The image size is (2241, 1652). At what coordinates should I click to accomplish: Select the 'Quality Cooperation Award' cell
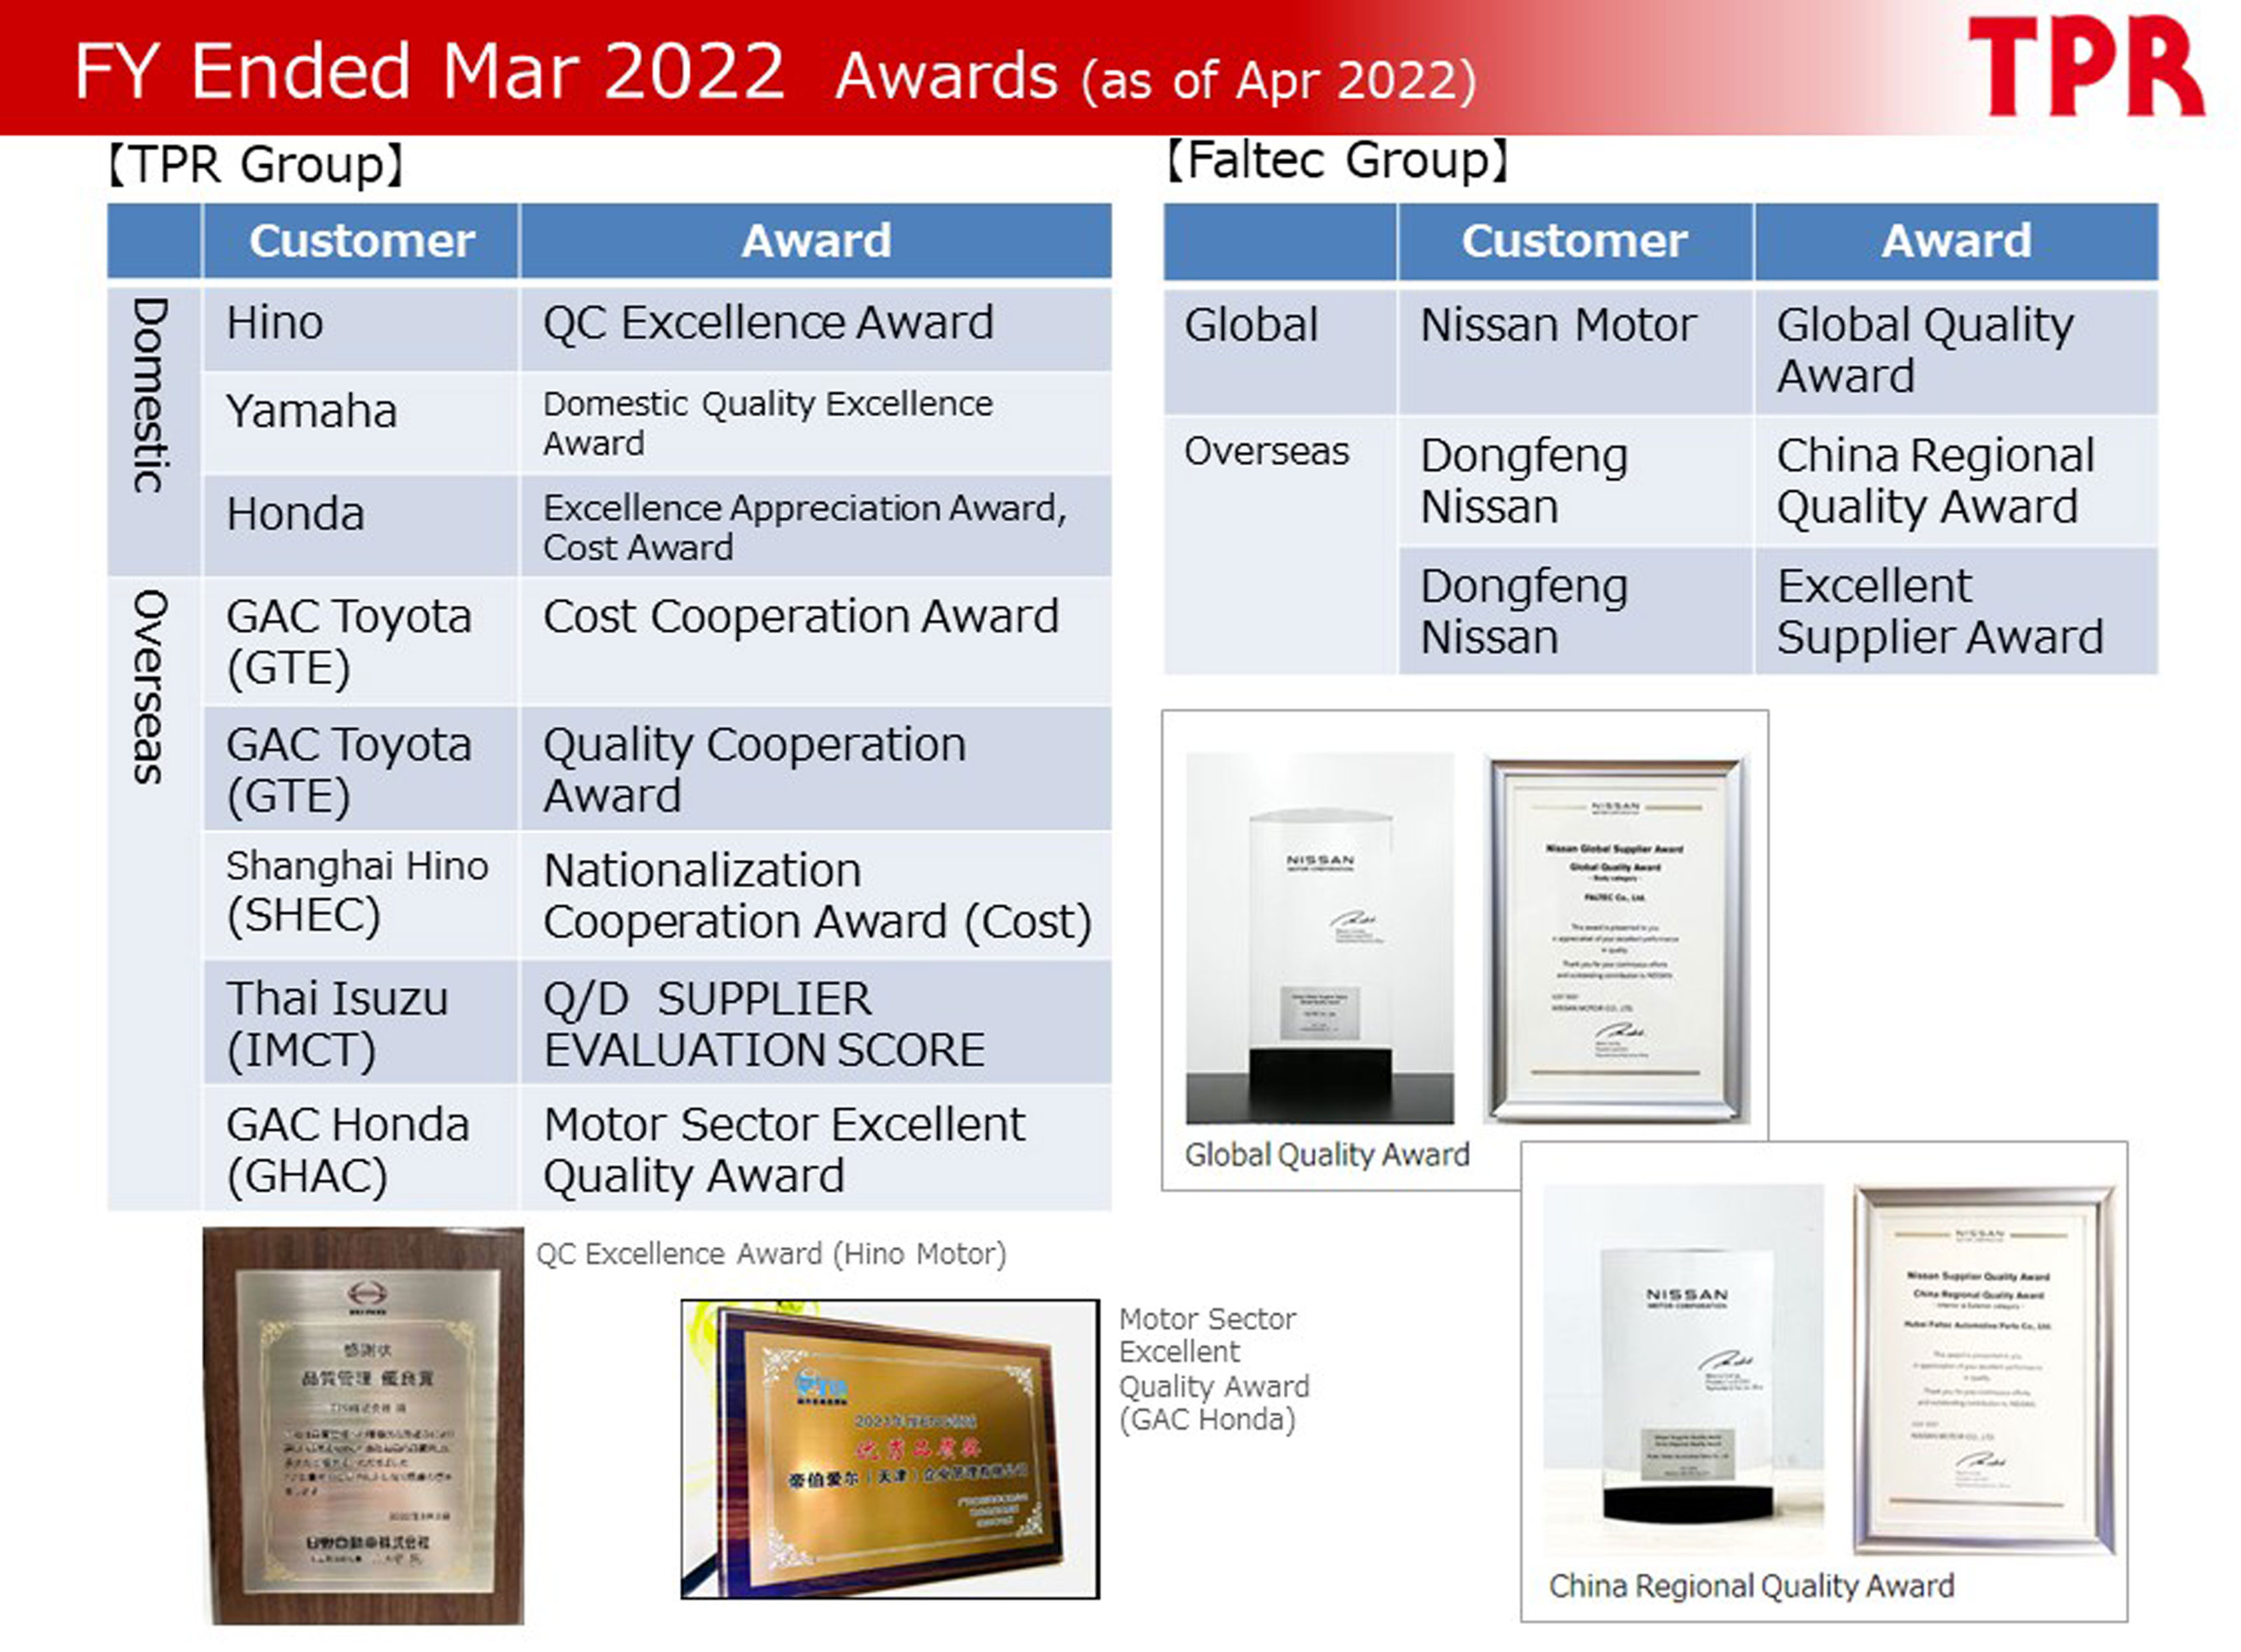816,769
